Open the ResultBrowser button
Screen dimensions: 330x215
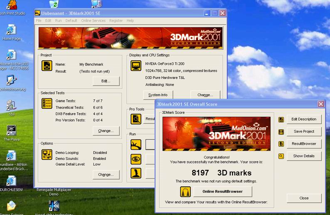click(304, 144)
